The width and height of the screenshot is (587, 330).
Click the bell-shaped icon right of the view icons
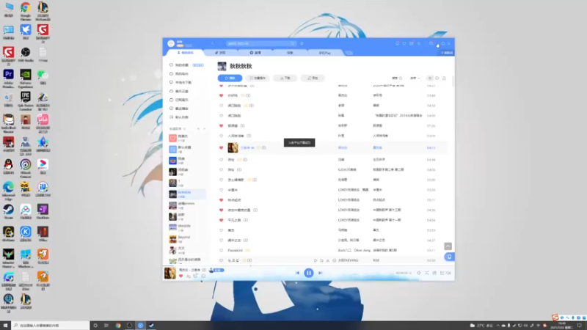[445, 78]
